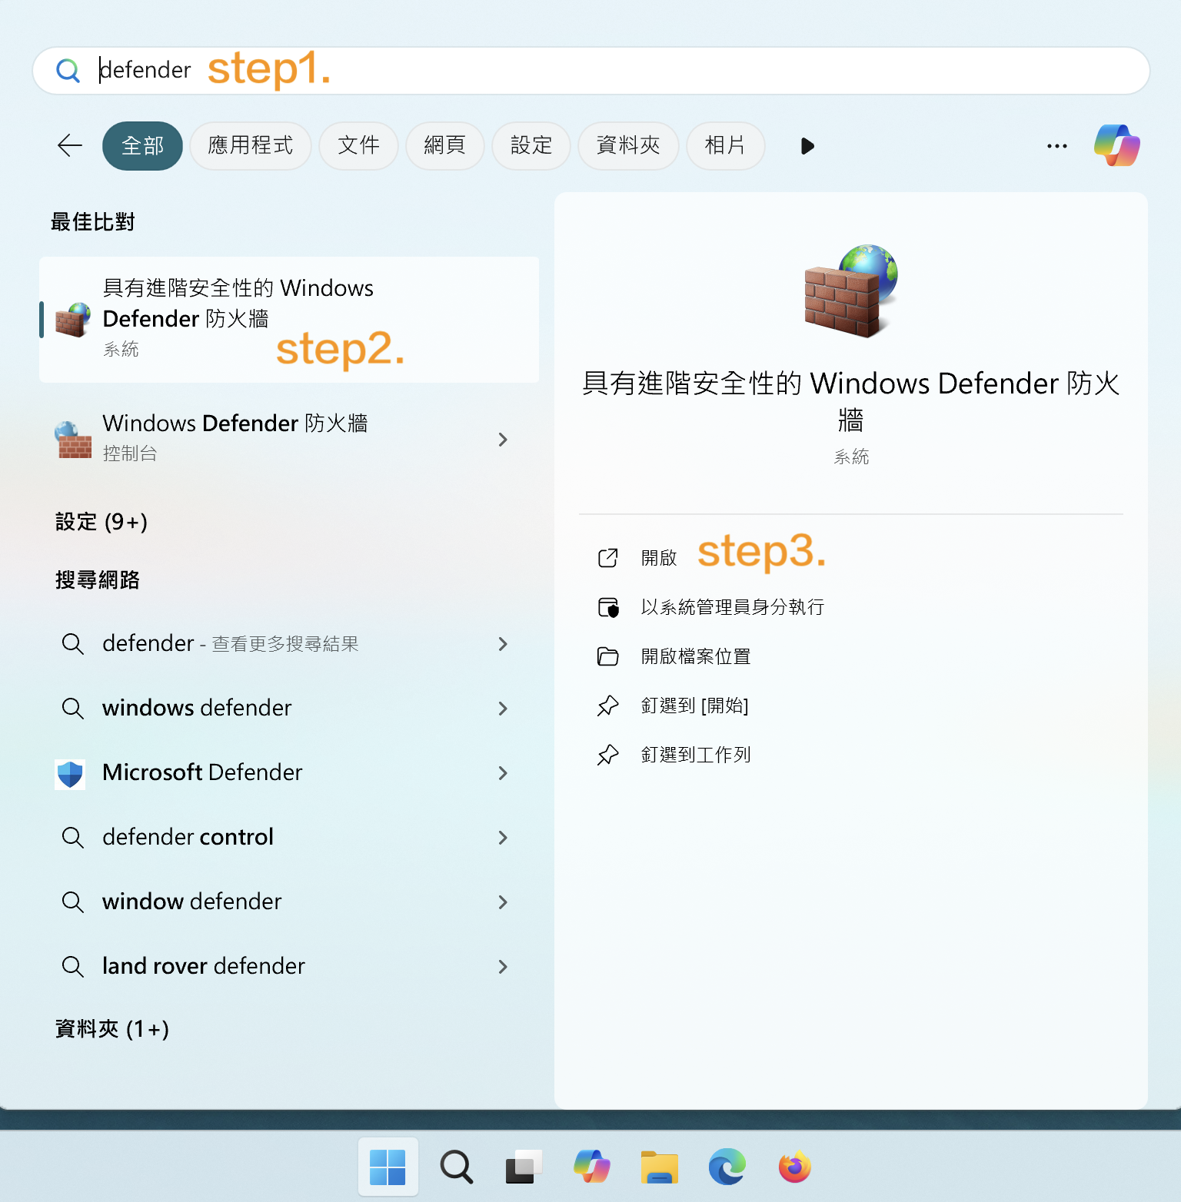Screen dimensions: 1181x1202
Task: Expand the land rover defender suggestion arrow
Action: [x=503, y=967]
